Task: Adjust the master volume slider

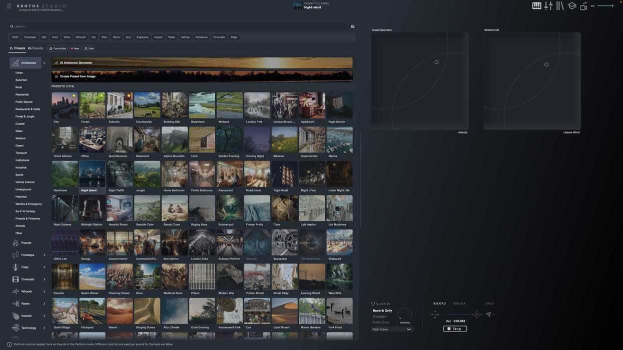Action: (x=605, y=6)
